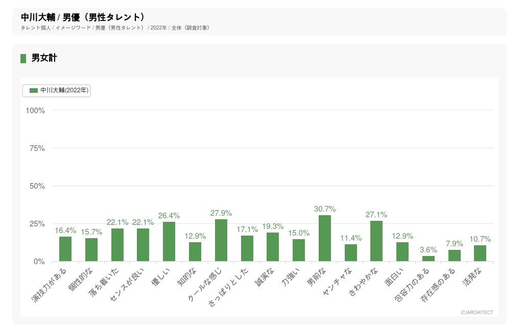This screenshot has height=333, width=523.
Task: Click the 100% y-axis label
Action: 35,111
